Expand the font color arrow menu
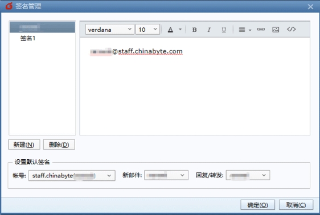The width and height of the screenshot is (320, 215). tap(180, 30)
